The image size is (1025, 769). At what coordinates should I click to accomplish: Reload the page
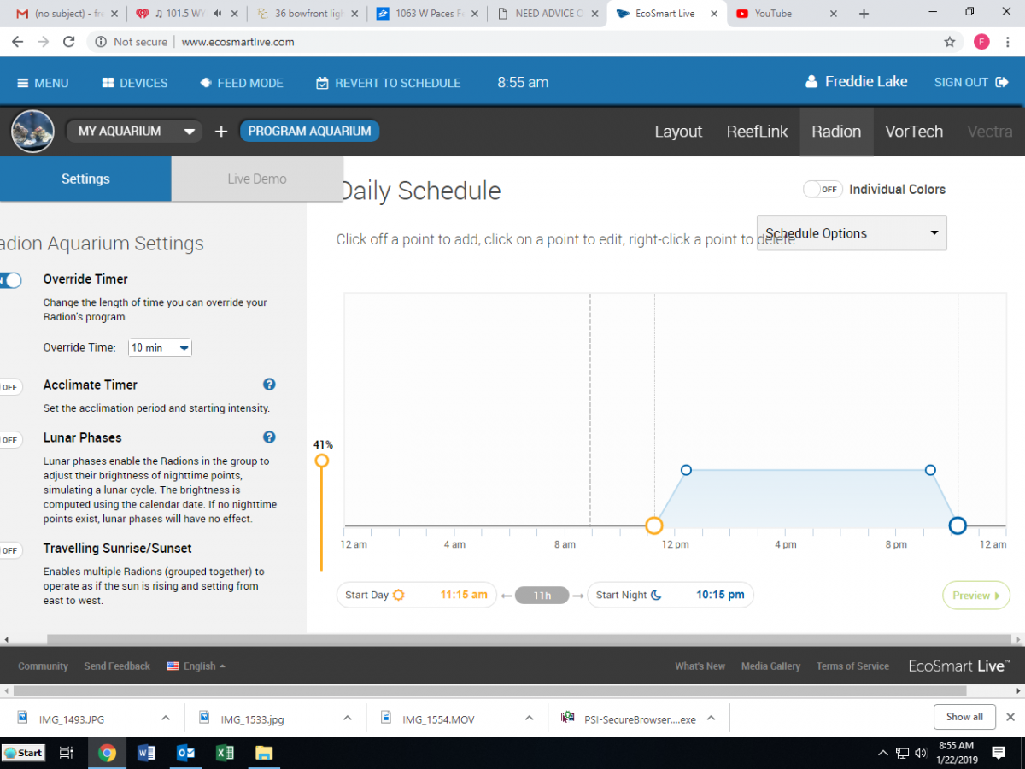(69, 42)
